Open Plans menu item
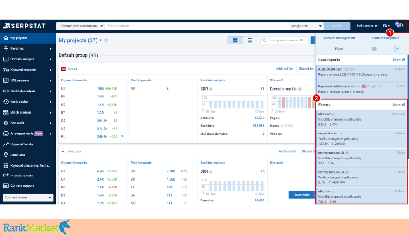Screen dimensions: 409x235 [x=339, y=49]
